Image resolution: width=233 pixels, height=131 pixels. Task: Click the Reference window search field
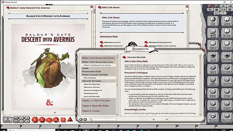104,120
